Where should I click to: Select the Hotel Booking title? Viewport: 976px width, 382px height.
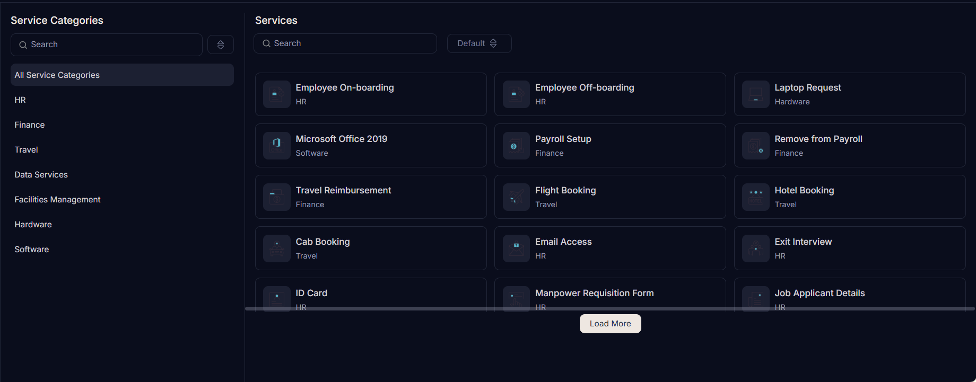[x=804, y=190]
